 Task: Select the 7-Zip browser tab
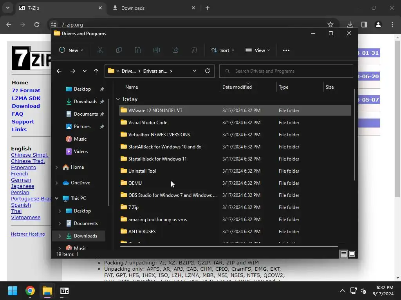coord(60,8)
